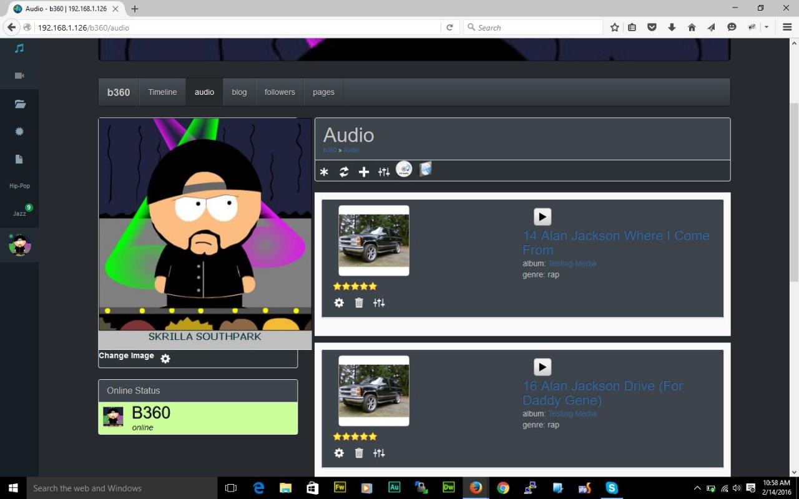This screenshot has width=799, height=499.
Task: Click the paper plane share icon
Action: click(712, 27)
